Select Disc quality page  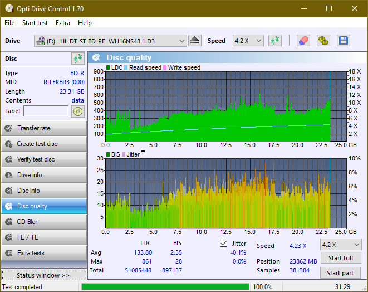[44, 206]
